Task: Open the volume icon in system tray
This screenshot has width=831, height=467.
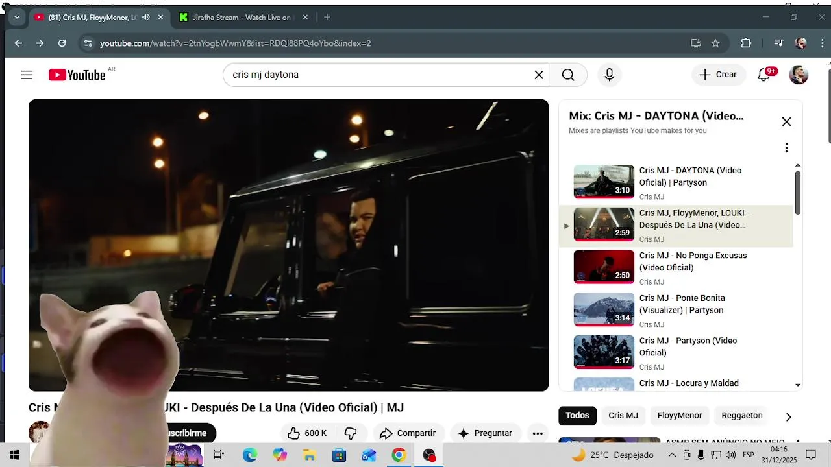Action: (x=730, y=455)
